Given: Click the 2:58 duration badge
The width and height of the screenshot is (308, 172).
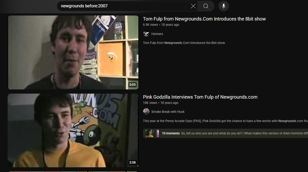Looking at the screenshot, I should [132, 163].
